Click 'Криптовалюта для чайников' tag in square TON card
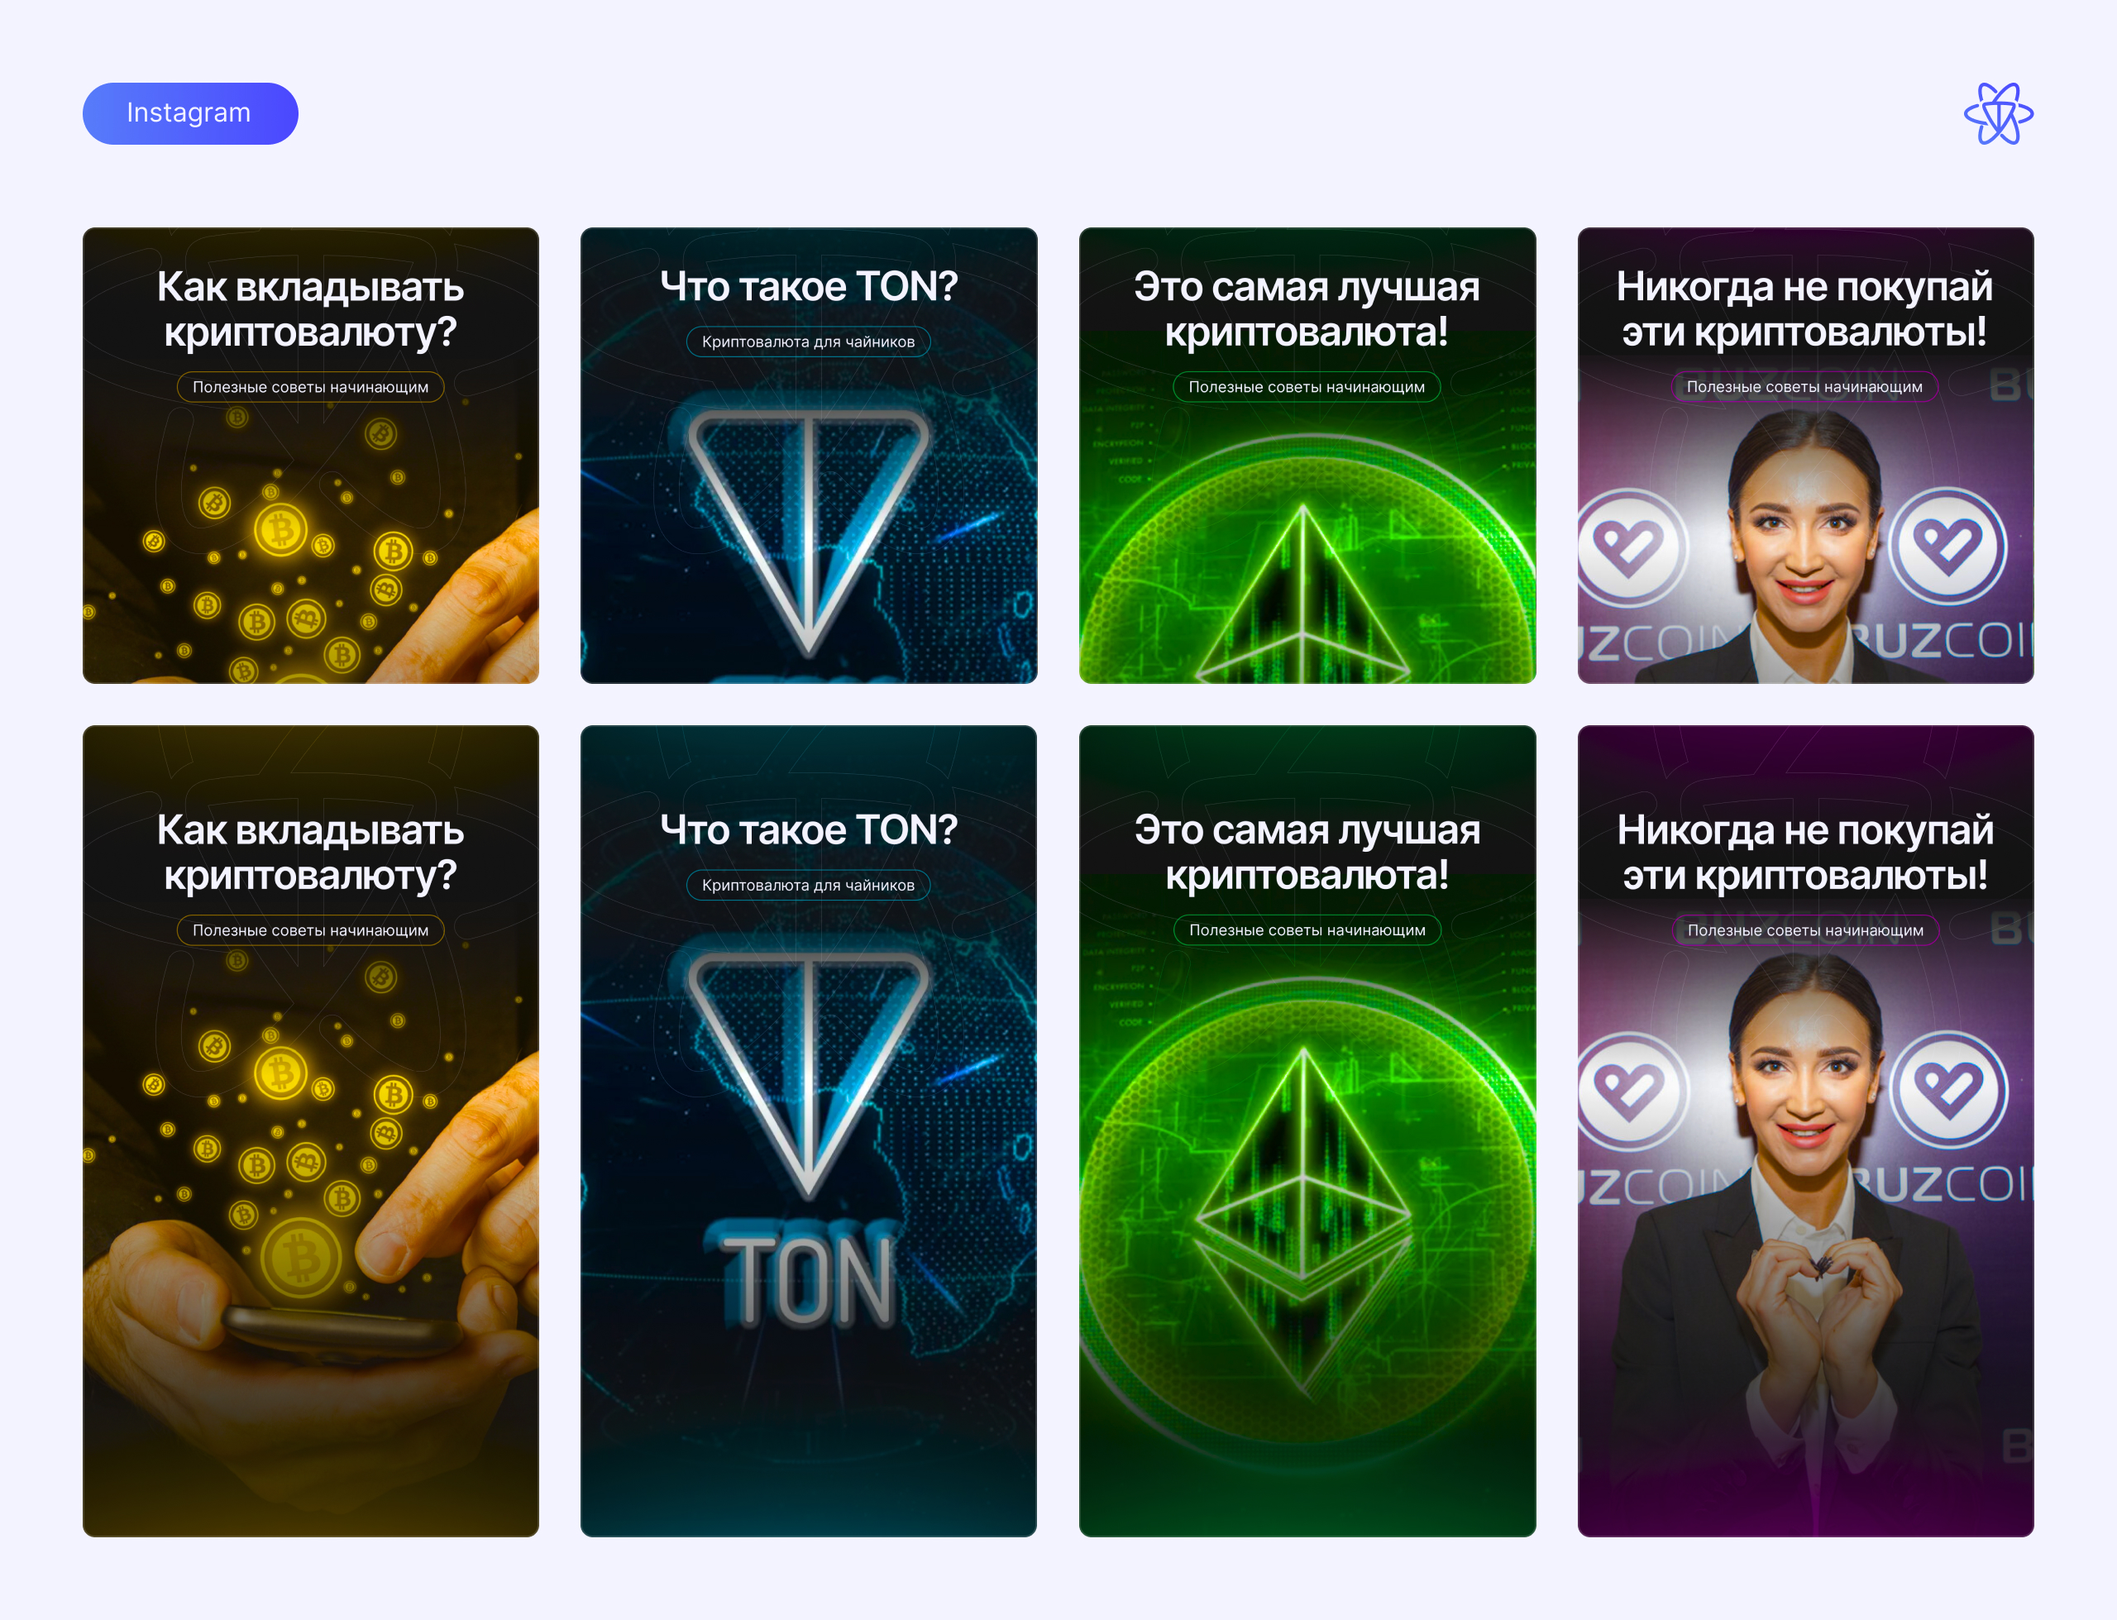 click(x=808, y=342)
